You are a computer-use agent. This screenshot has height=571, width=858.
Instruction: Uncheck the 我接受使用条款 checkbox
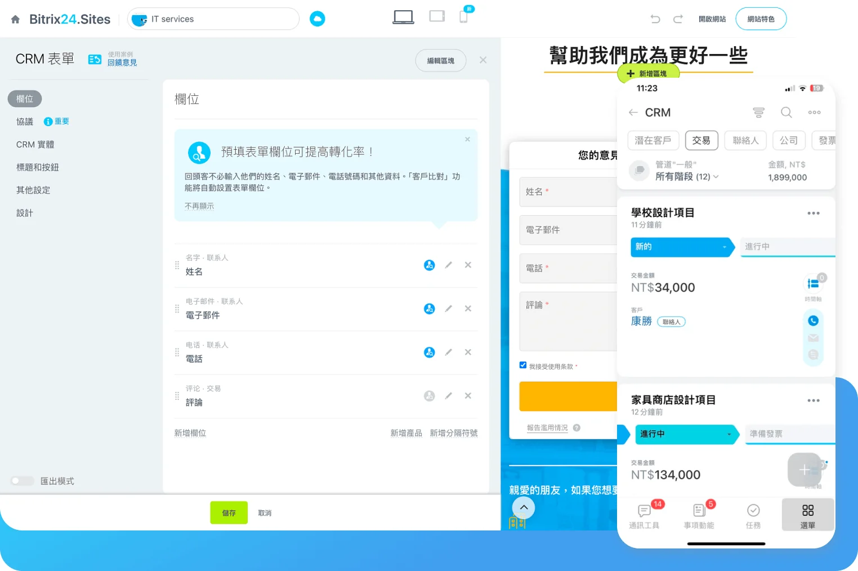click(523, 365)
